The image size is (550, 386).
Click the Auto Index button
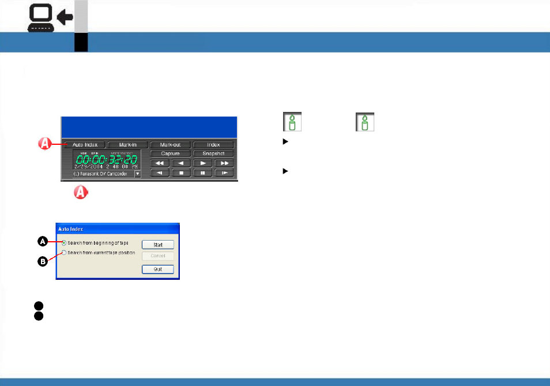(x=85, y=145)
